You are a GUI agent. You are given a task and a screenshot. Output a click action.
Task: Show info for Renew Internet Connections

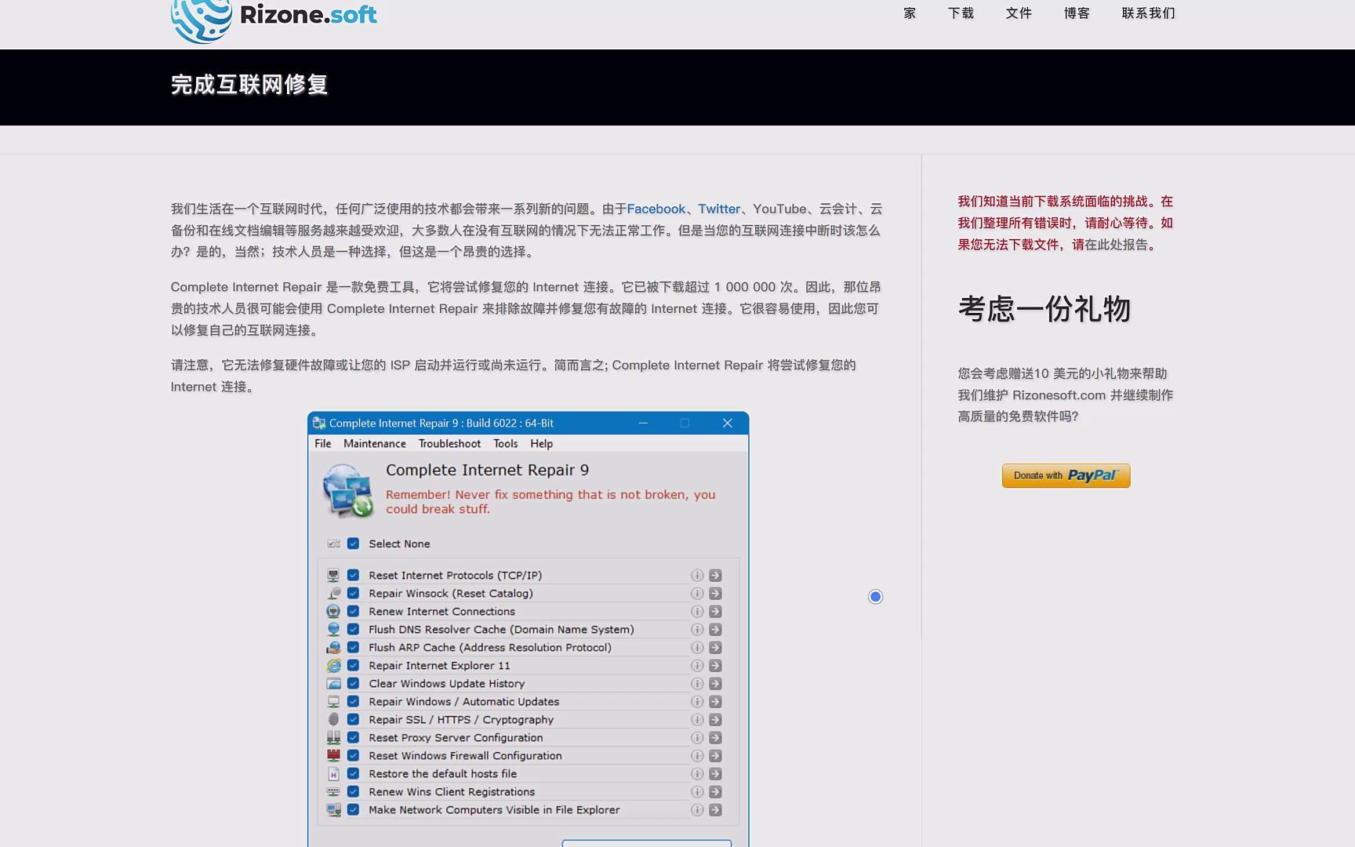pos(696,612)
